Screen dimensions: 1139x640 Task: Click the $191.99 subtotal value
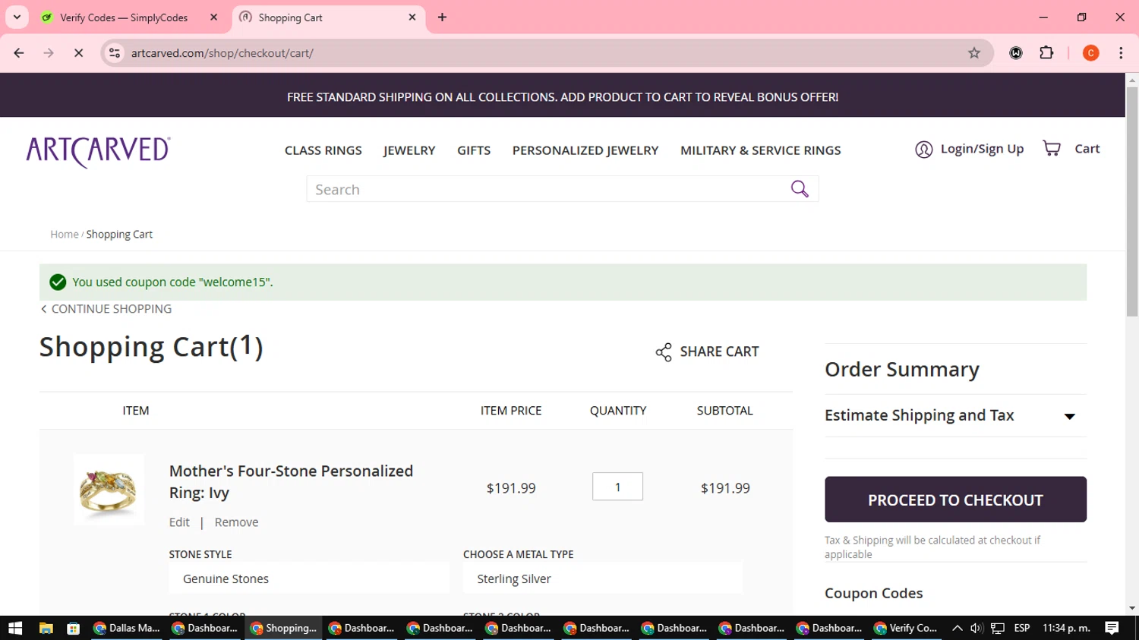tap(725, 488)
